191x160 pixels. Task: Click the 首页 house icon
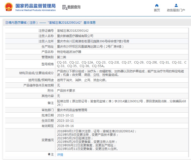coord(157,5)
